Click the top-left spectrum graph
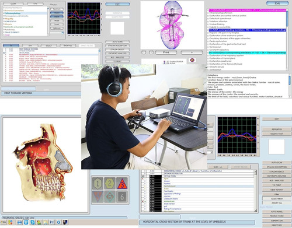The height and width of the screenshot is (228, 292). 84,18
